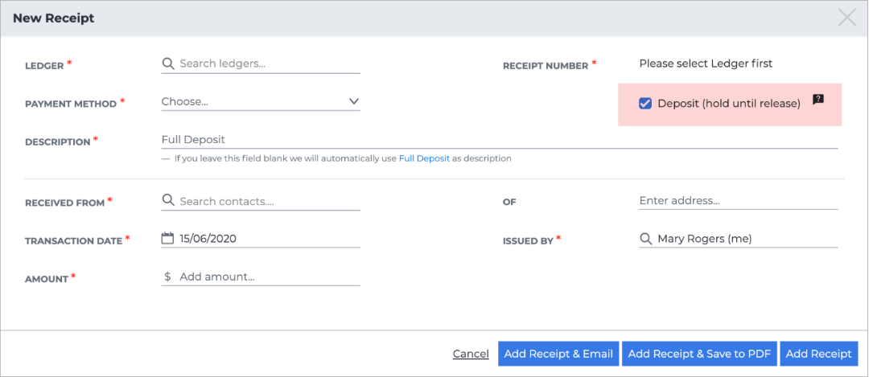Click the Search ledgers input field
Screen dimensions: 869x377
261,64
